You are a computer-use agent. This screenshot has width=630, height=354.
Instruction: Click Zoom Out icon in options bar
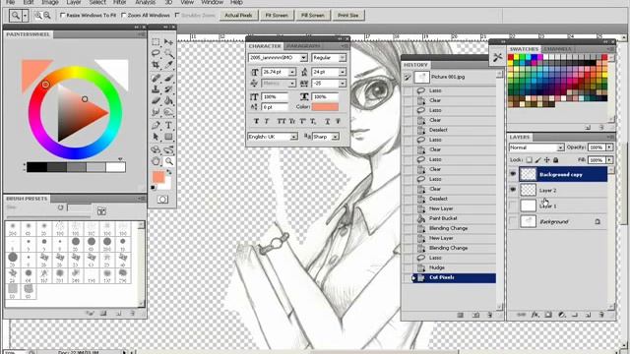[47, 16]
